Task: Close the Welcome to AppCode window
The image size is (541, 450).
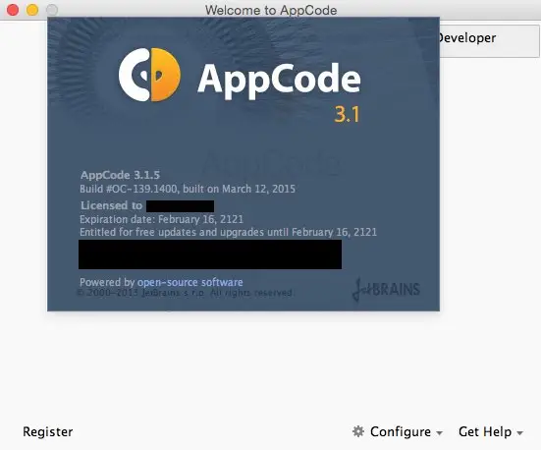Action: pyautogui.click(x=13, y=10)
